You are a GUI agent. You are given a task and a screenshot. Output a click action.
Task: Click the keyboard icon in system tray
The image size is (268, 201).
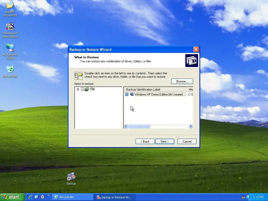(x=243, y=197)
